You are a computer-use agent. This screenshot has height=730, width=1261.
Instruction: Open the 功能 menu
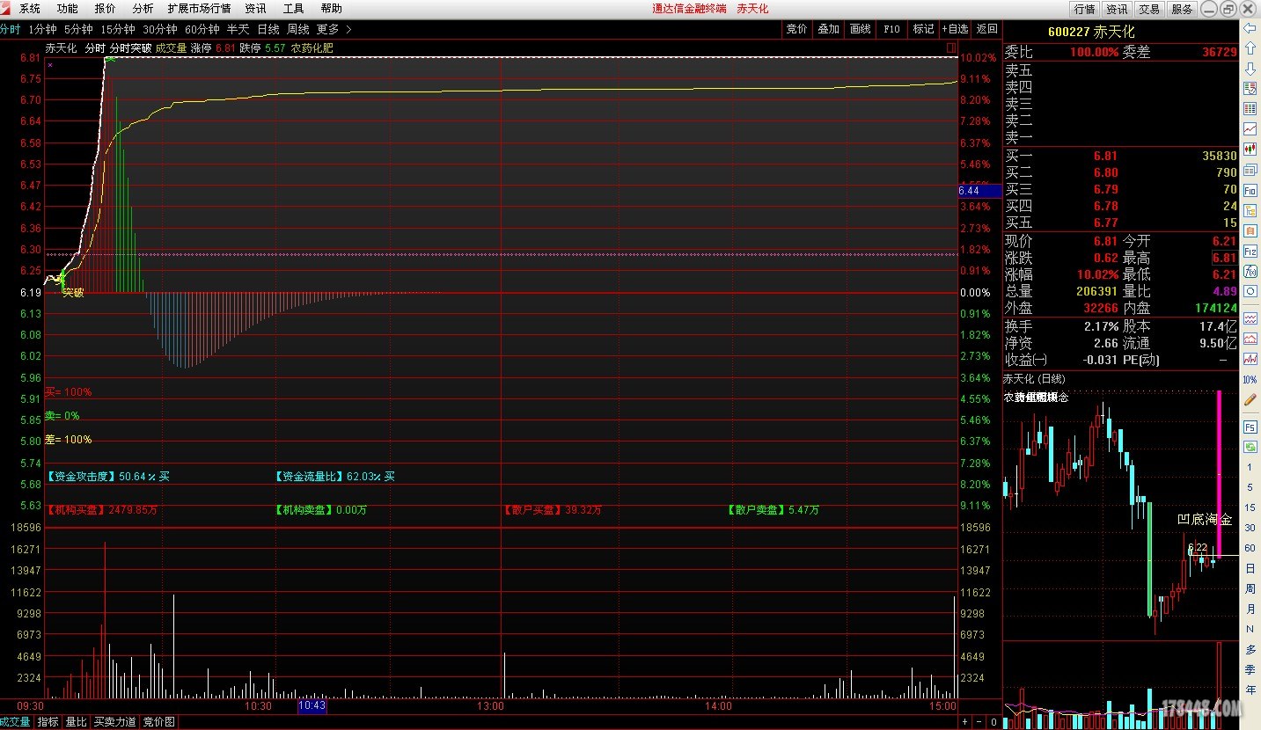(67, 9)
